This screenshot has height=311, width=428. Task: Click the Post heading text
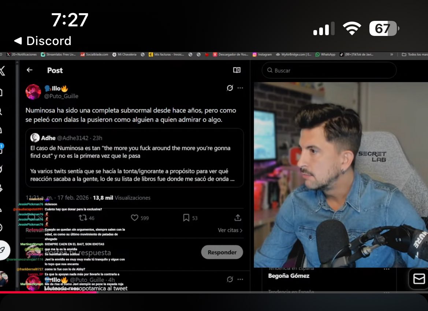pos(55,70)
